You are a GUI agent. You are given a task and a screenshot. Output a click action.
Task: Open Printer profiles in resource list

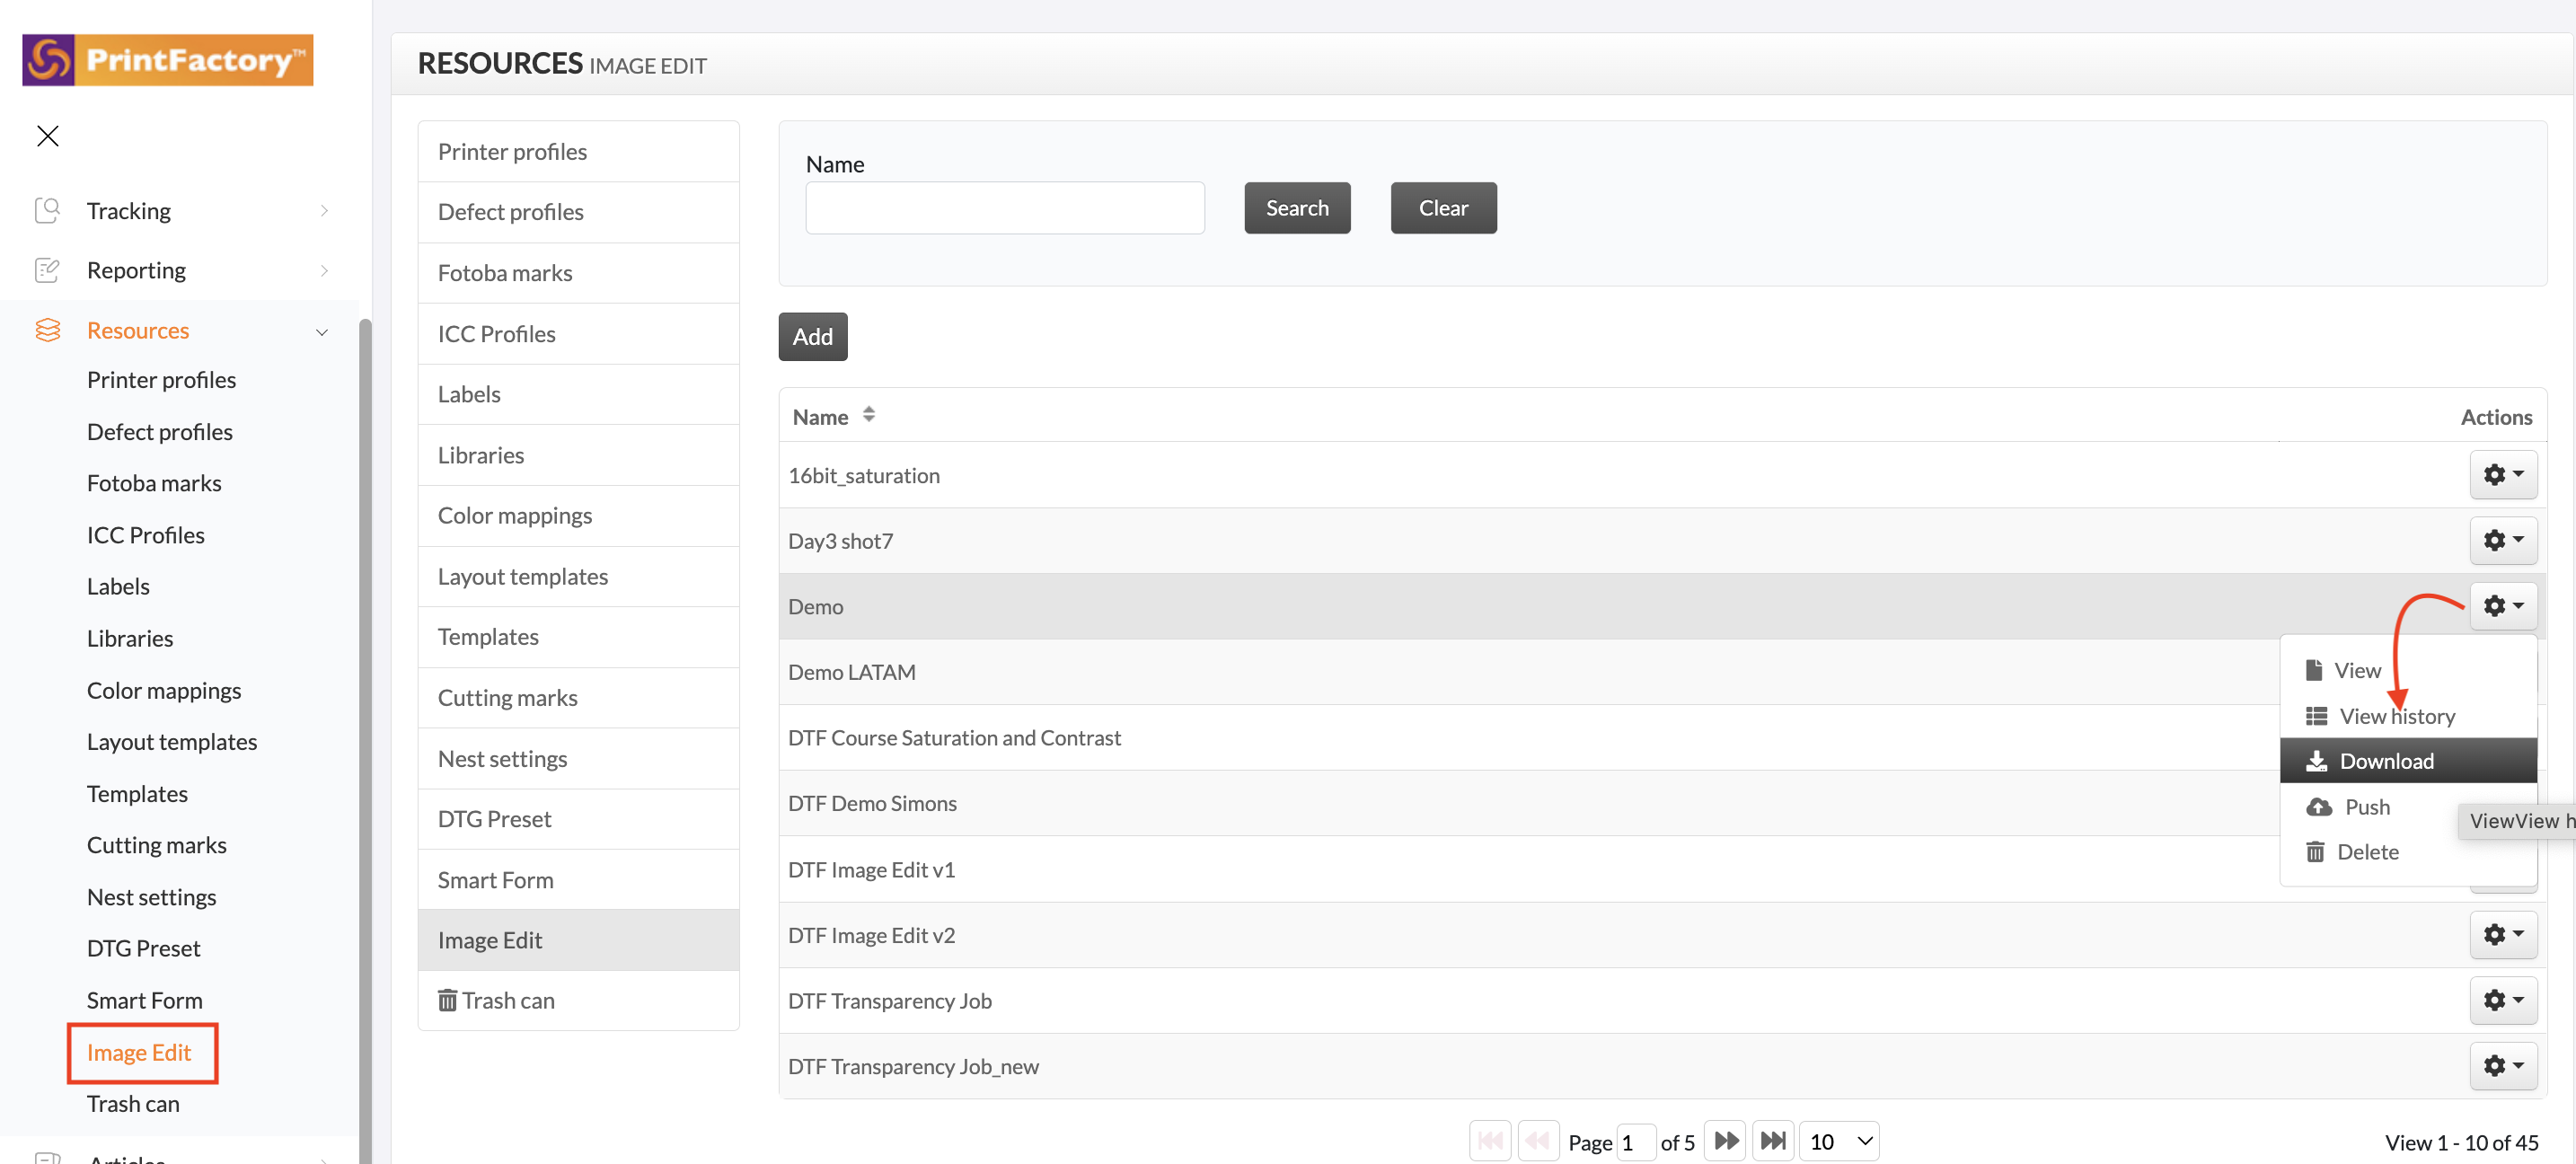click(x=578, y=152)
